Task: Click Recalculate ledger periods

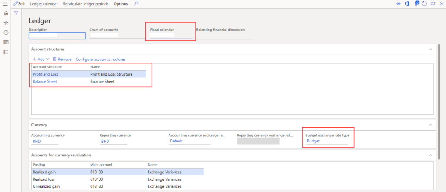Action: (86, 4)
